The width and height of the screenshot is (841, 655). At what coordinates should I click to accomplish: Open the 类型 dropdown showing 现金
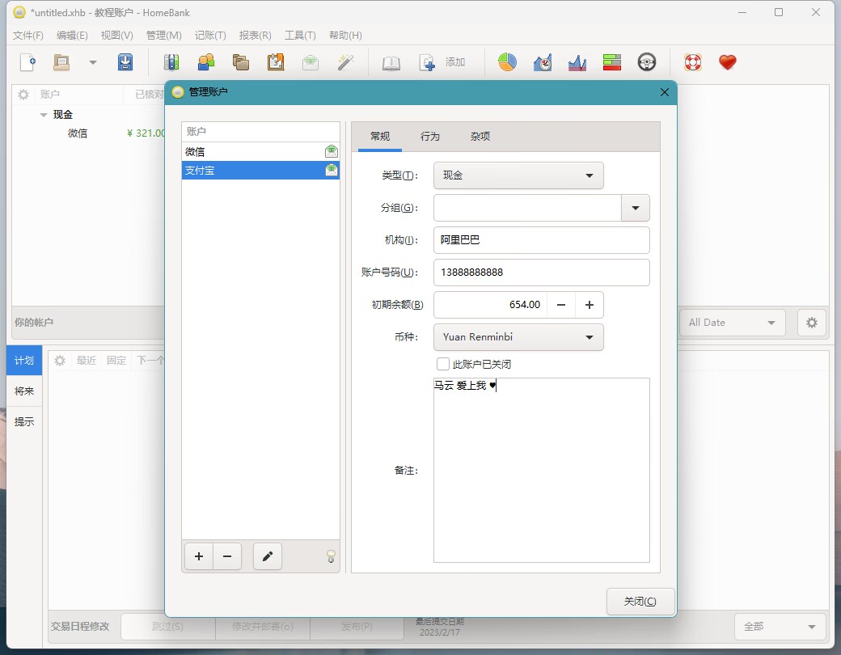coord(518,175)
